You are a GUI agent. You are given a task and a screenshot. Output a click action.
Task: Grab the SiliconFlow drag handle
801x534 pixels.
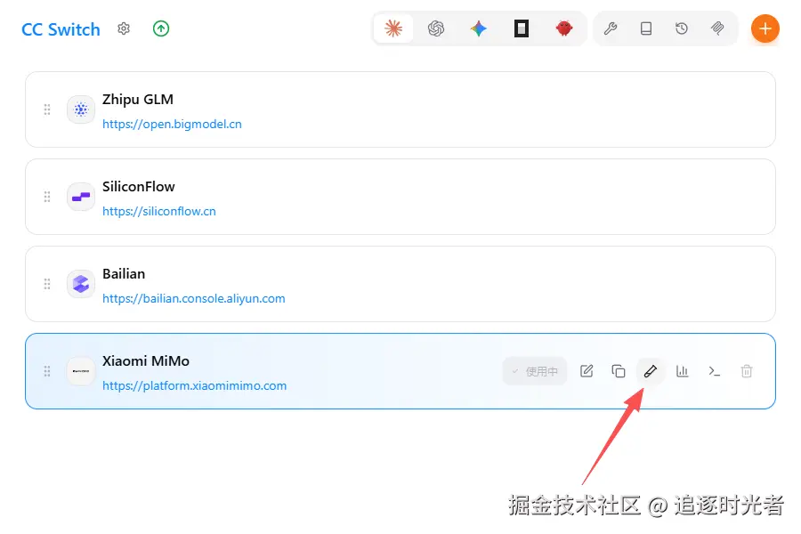coord(47,197)
